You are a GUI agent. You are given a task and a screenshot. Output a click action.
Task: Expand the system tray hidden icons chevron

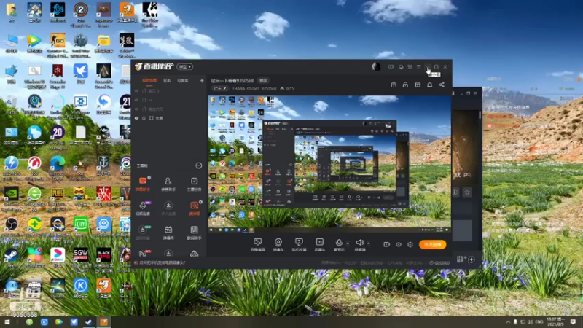(508, 321)
